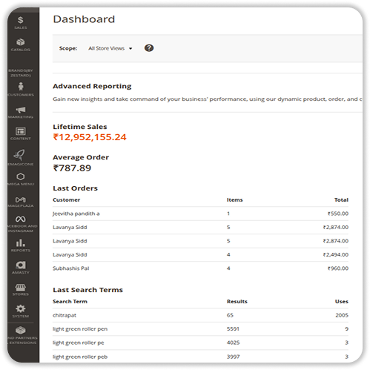Open the Mega Menu hexagon icon
This screenshot has height=370, width=370.
21,176
